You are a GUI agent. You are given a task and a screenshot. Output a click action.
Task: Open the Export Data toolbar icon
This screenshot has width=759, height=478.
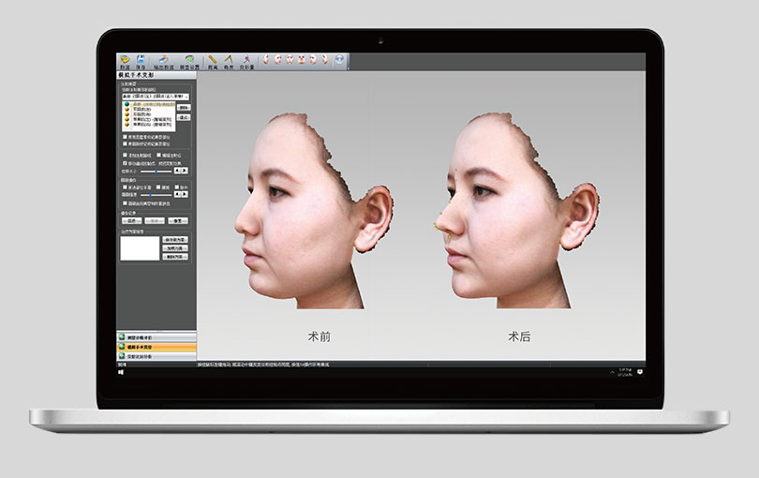click(x=163, y=61)
